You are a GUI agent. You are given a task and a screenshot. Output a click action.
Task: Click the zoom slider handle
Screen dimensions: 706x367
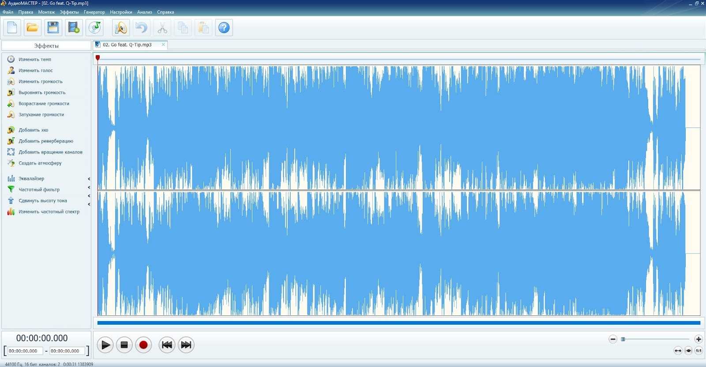pos(623,339)
